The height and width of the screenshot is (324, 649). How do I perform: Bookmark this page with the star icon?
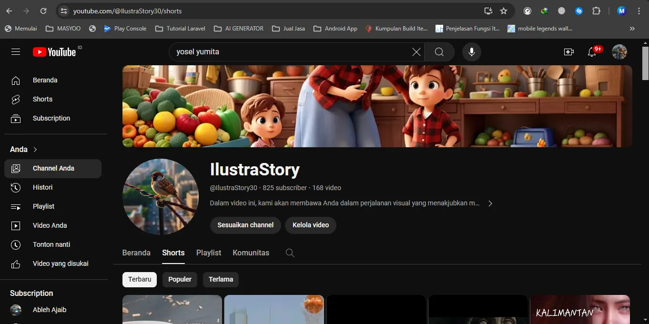pos(504,11)
